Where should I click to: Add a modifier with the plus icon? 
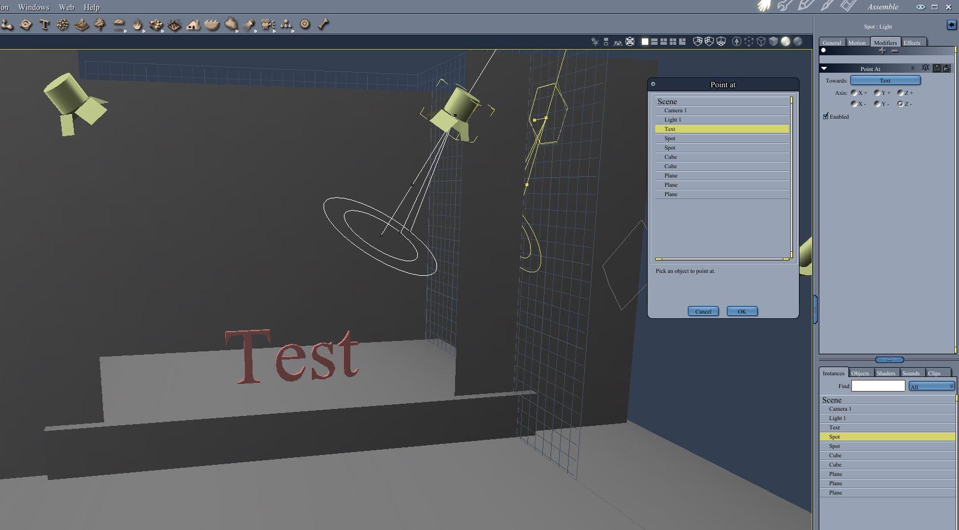883,51
